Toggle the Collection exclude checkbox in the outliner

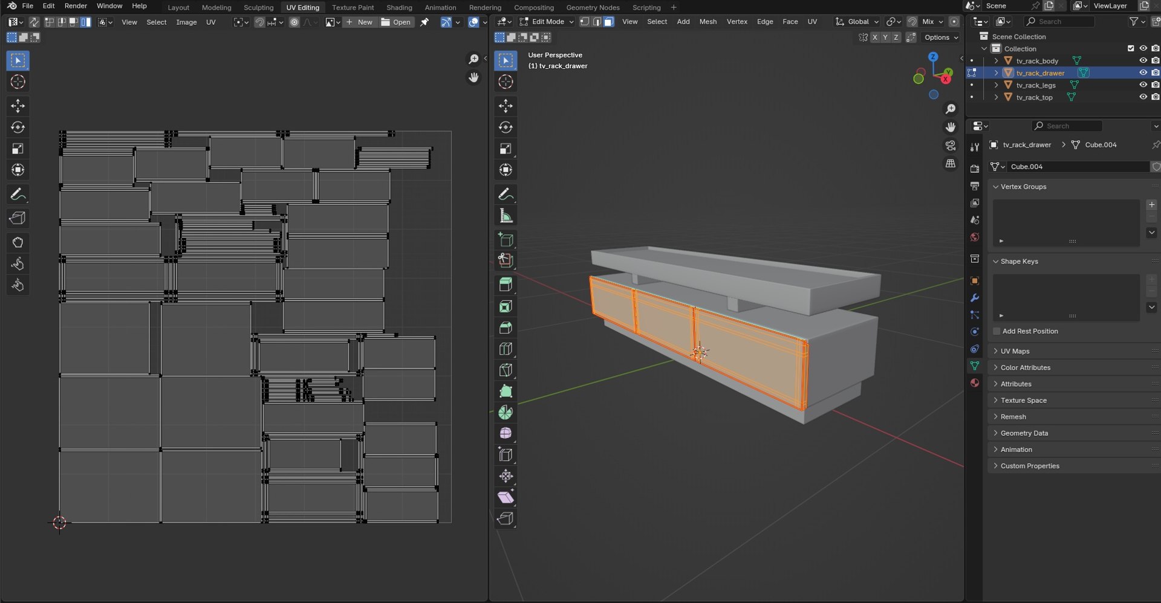[x=1130, y=48]
